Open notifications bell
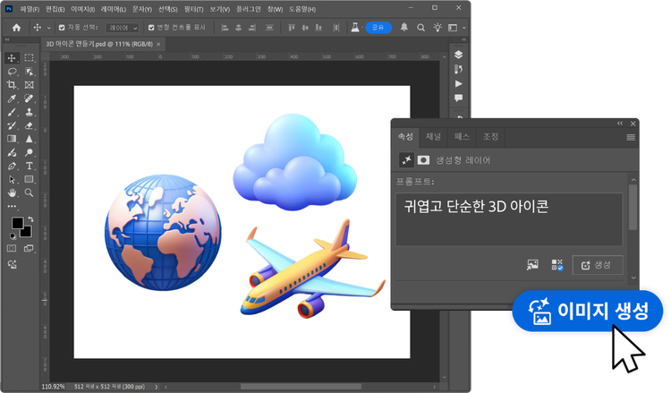Screen dimensions: 671x393 (x=404, y=28)
